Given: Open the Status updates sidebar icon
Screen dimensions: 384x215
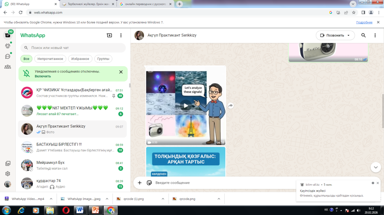Looking at the screenshot, I should click(8, 46).
